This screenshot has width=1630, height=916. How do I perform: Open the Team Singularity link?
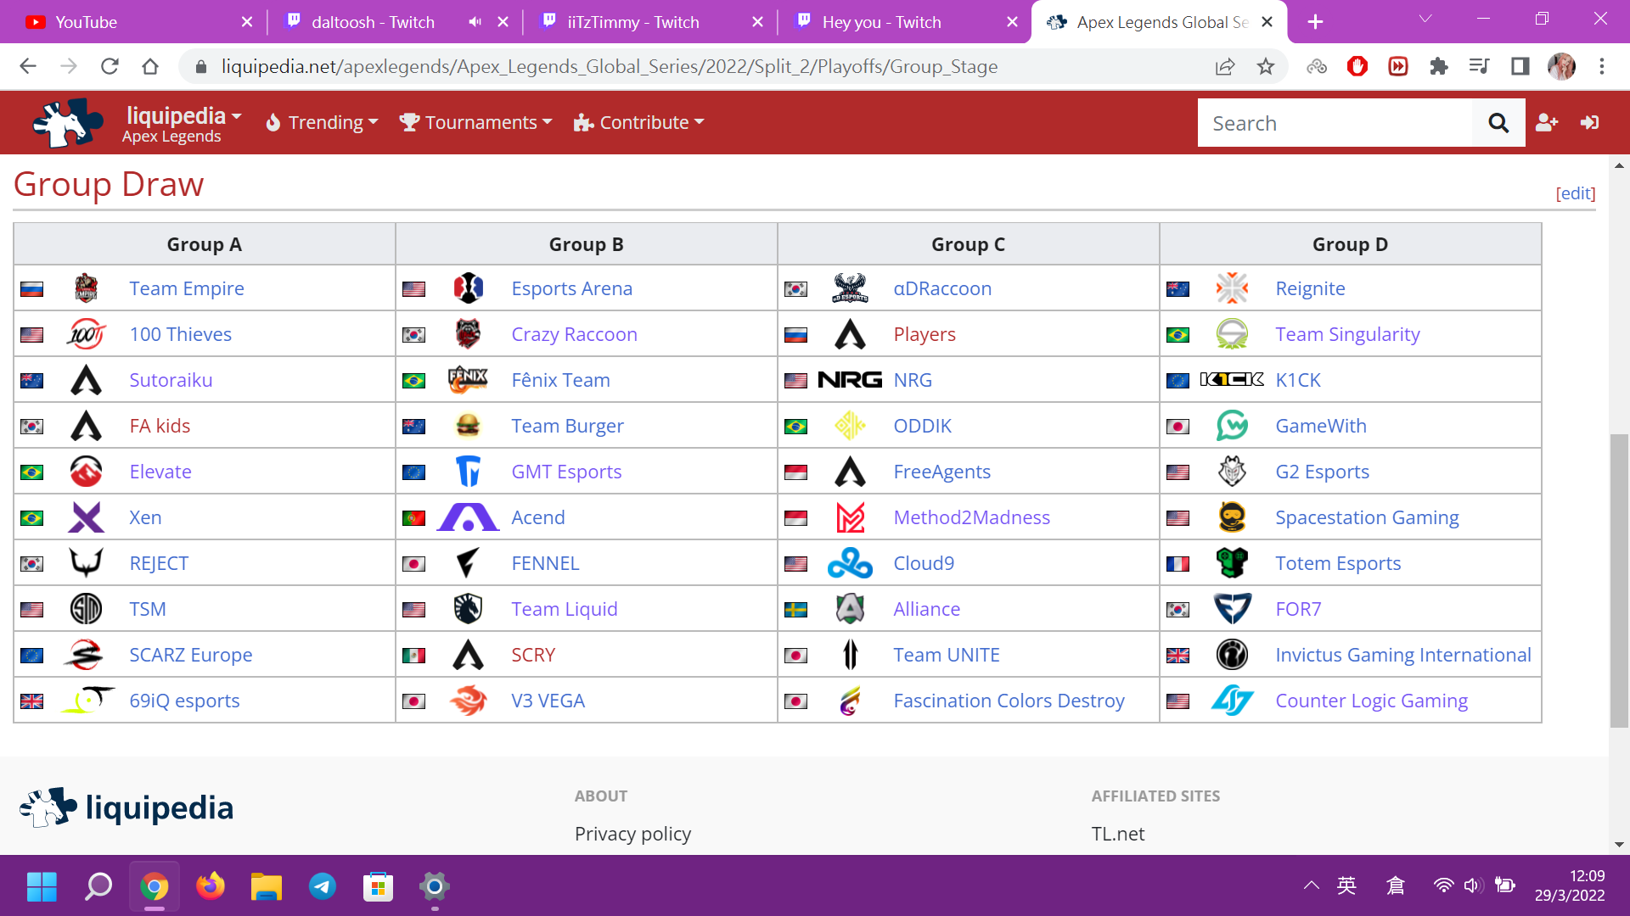(x=1347, y=334)
